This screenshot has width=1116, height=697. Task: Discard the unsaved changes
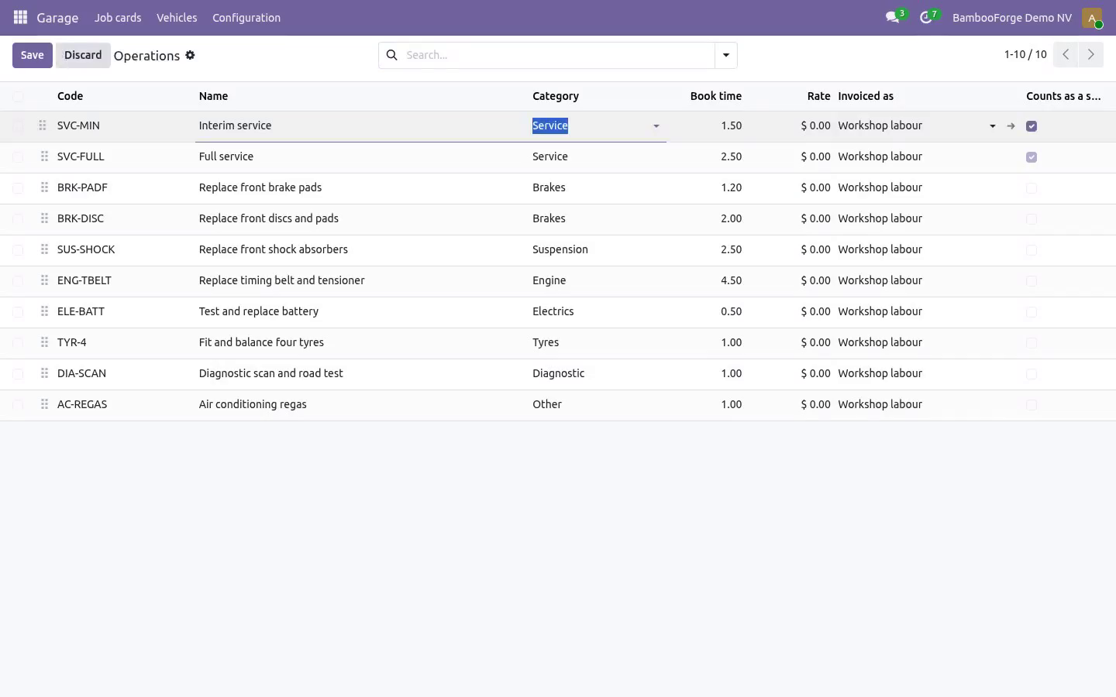pos(83,55)
